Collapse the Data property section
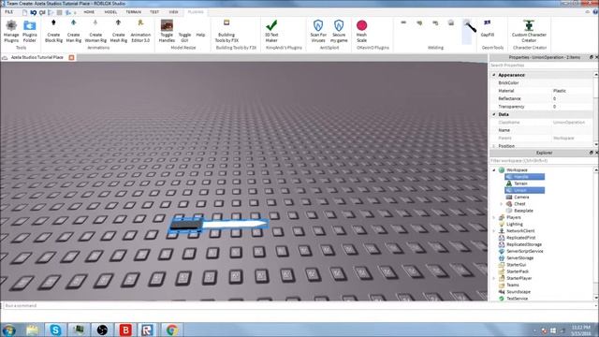Image resolution: width=599 pixels, height=337 pixels. (x=494, y=114)
